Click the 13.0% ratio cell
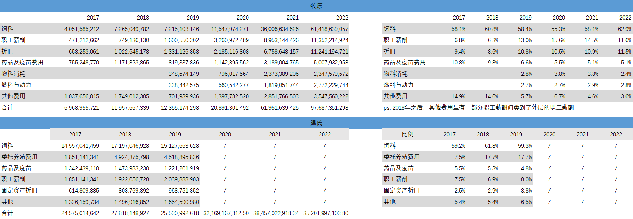 525,40
